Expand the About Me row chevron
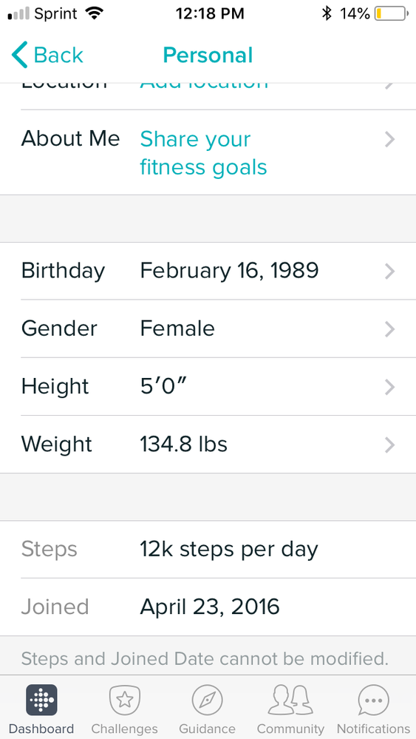 [x=389, y=140]
